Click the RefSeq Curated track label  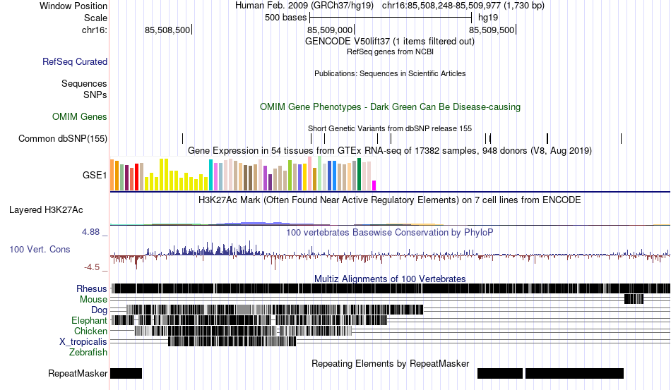tap(75, 61)
